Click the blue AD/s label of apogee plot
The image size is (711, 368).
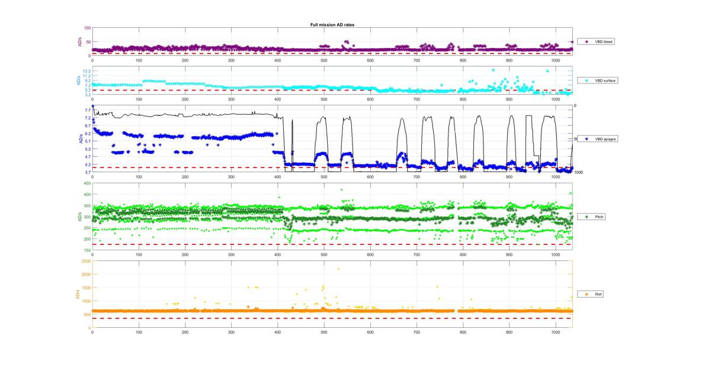(80, 139)
